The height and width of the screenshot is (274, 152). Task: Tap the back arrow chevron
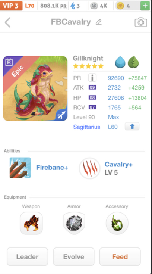point(8,22)
